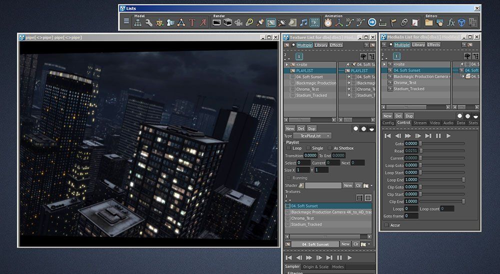500x274 pixels.
Task: Click the blue arrow circle icon
Action: pyautogui.click(x=372, y=22)
